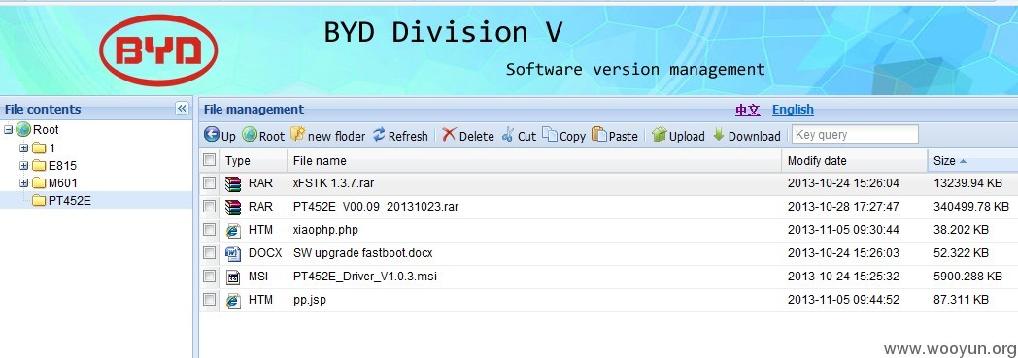Click the Paste clipboard icon
1018x358 pixels.
tap(598, 134)
